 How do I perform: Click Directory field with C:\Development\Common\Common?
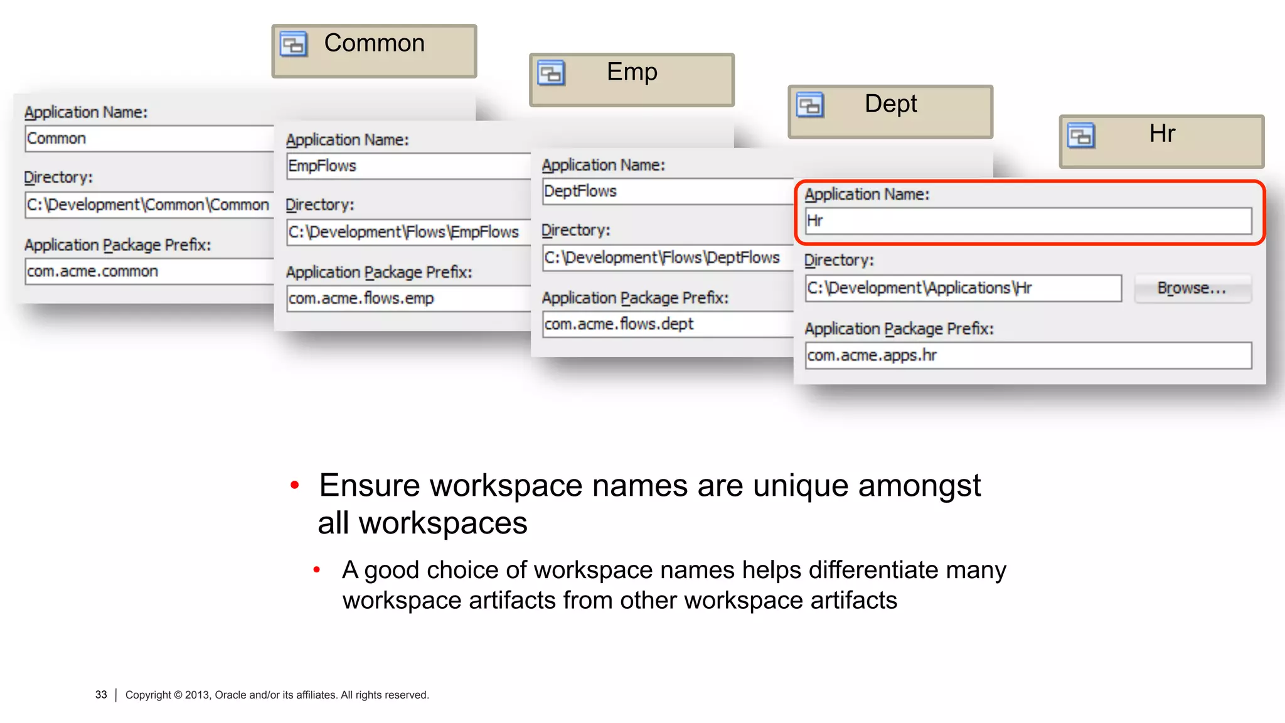click(149, 205)
